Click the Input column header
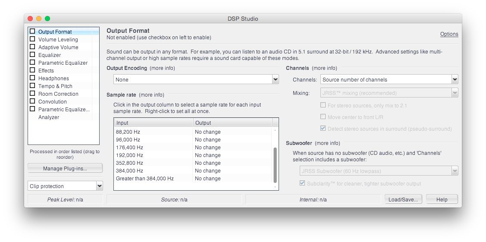The height and width of the screenshot is (242, 486). pos(154,123)
